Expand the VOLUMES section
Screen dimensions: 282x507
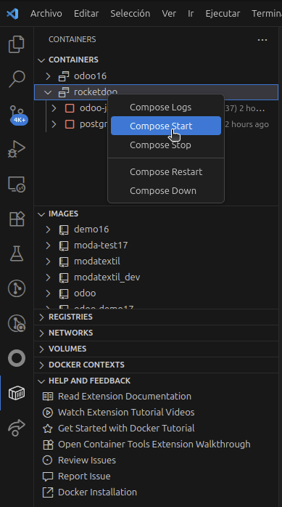[41, 349]
